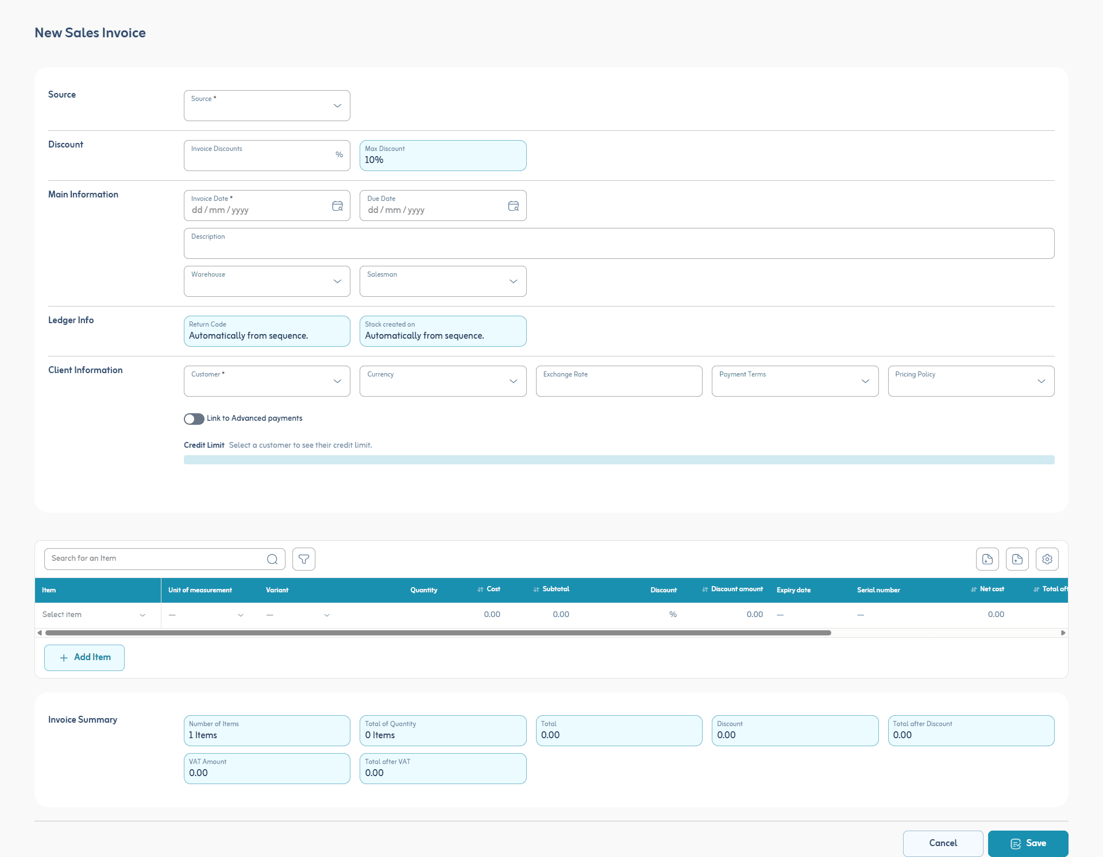Expand the Payment Terms dropdown
This screenshot has width=1103, height=857.
[795, 381]
